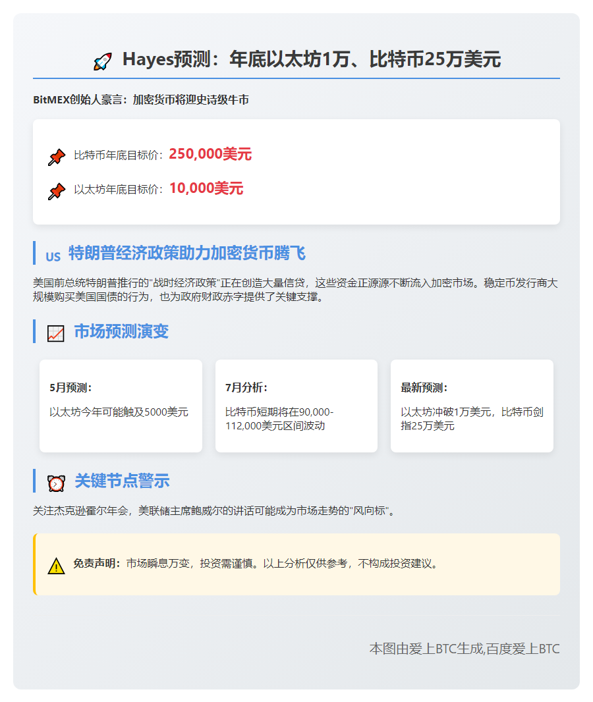
Task: Click the red 250,000美元 price
Action: [210, 154]
